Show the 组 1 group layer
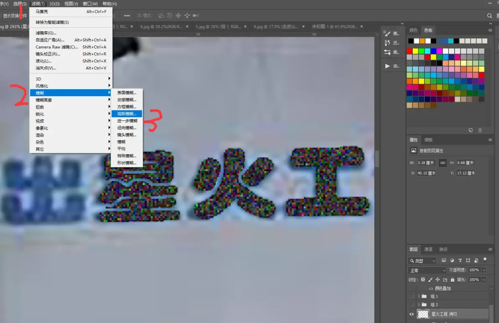Screen dimensions: 499x323 point(412,296)
